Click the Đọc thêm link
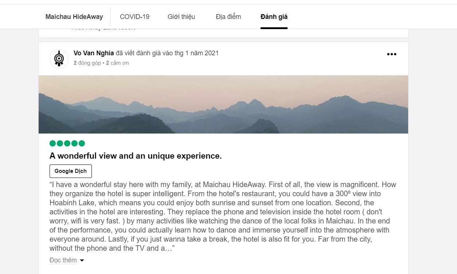Image resolution: width=457 pixels, height=274 pixels. pos(63,260)
